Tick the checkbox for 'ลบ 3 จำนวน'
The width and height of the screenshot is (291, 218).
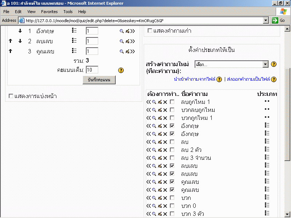tap(172, 158)
